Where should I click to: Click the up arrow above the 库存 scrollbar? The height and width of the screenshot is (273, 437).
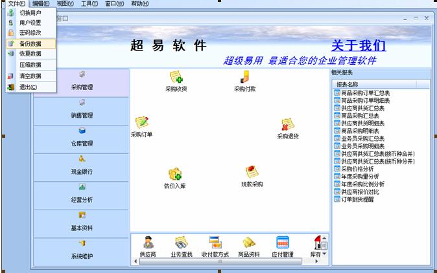pos(324,238)
